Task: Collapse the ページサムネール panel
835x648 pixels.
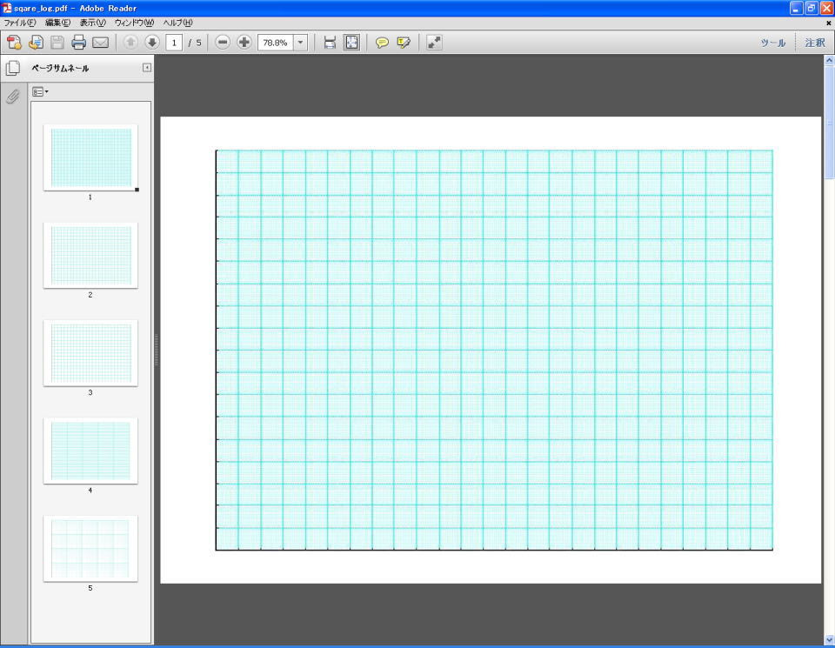Action: (147, 68)
